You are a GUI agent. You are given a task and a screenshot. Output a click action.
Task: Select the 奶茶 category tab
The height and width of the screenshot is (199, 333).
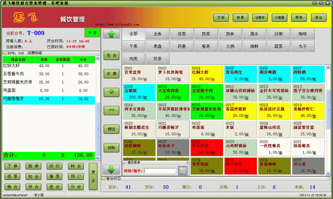[x=158, y=59]
